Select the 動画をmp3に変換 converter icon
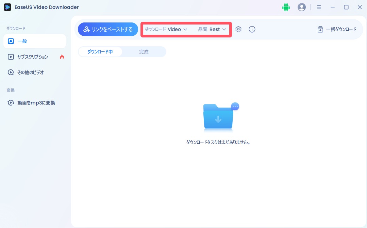367x228 pixels. 10,102
